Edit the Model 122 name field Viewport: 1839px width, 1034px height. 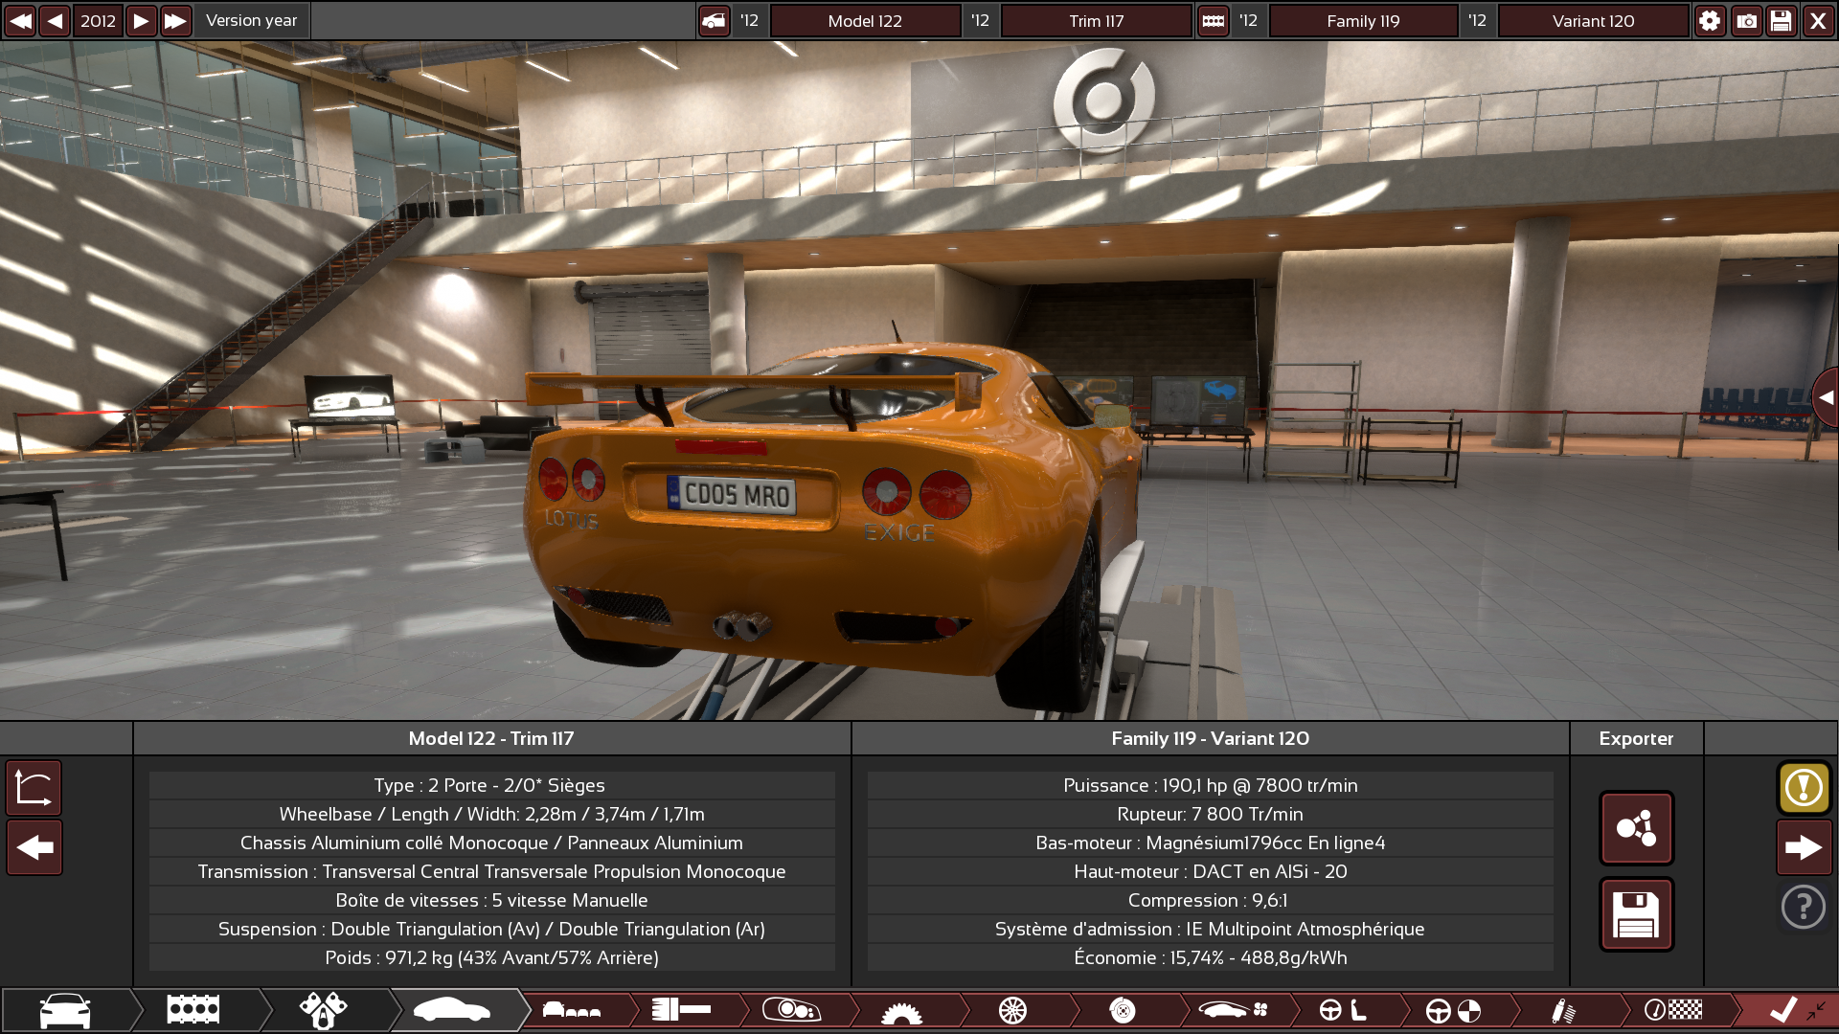point(865,20)
